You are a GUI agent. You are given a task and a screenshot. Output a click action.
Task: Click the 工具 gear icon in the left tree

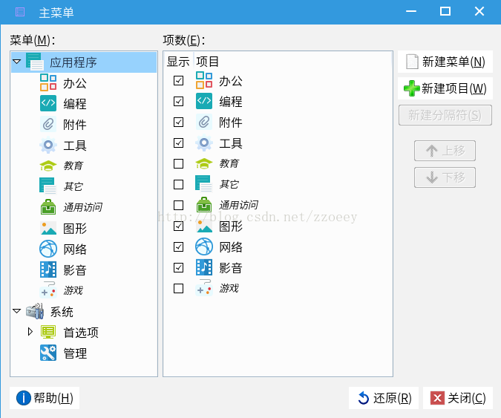coord(48,145)
